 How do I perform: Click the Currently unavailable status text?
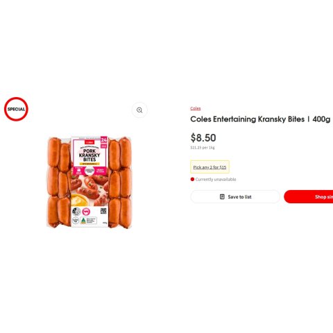[216, 179]
